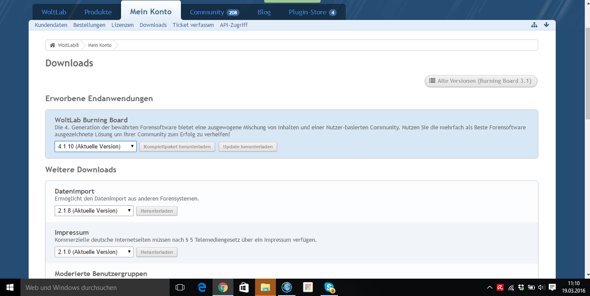Click the scrollbar down arrow

[587, 275]
